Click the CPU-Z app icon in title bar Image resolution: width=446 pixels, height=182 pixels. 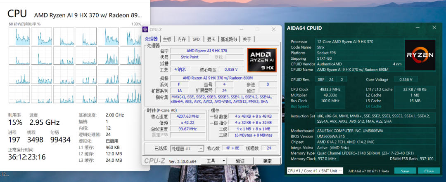pos(145,30)
